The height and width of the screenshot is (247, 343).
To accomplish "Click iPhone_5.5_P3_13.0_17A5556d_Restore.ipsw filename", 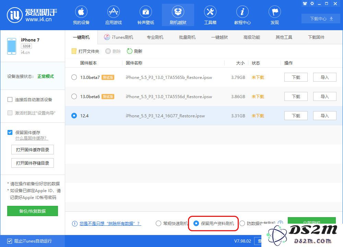I will pyautogui.click(x=169, y=96).
